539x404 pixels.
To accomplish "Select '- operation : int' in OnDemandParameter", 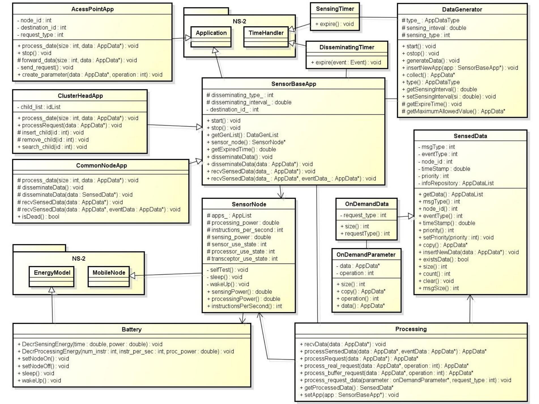I will 355,273.
